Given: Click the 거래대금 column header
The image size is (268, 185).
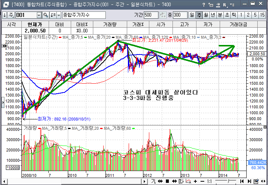Looking at the screenshot, I should coord(239,25).
